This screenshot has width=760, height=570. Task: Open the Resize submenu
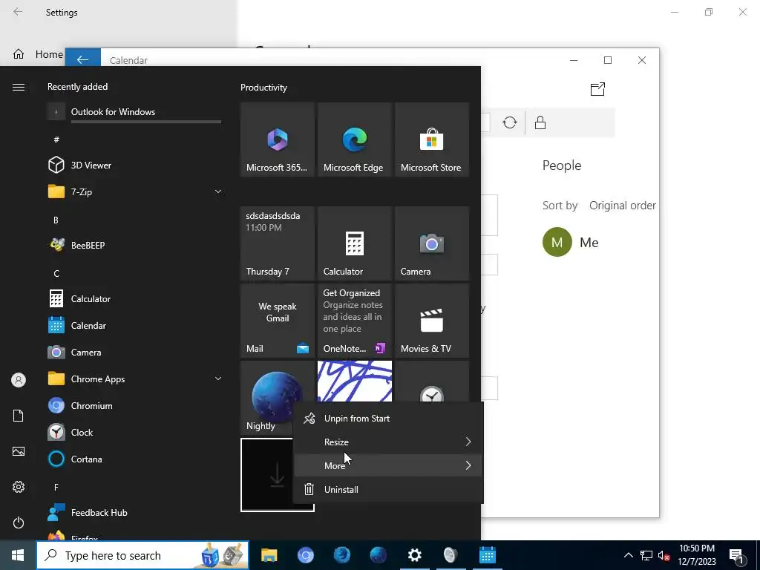tap(387, 442)
